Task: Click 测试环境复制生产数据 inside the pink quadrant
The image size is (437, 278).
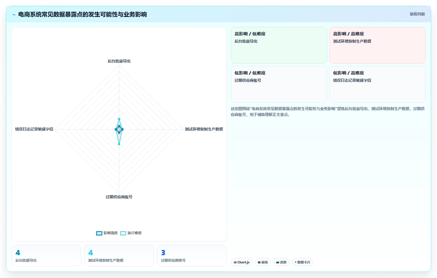Action: pos(352,41)
